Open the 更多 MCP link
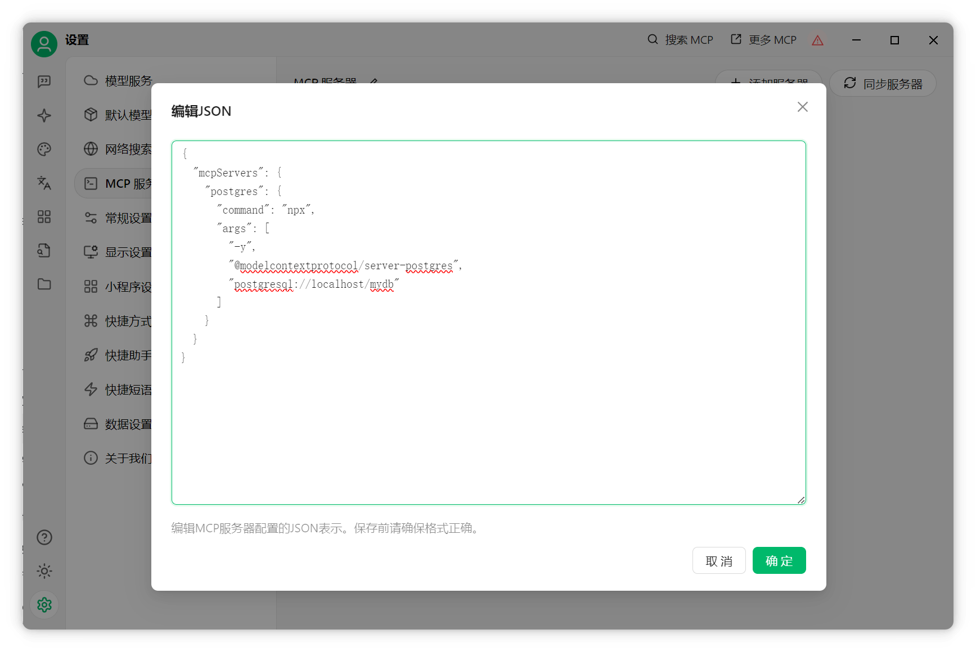This screenshot has height=652, width=976. [x=763, y=40]
